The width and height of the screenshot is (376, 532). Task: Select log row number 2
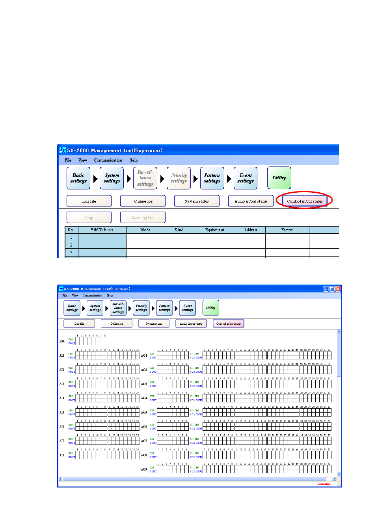click(x=71, y=245)
